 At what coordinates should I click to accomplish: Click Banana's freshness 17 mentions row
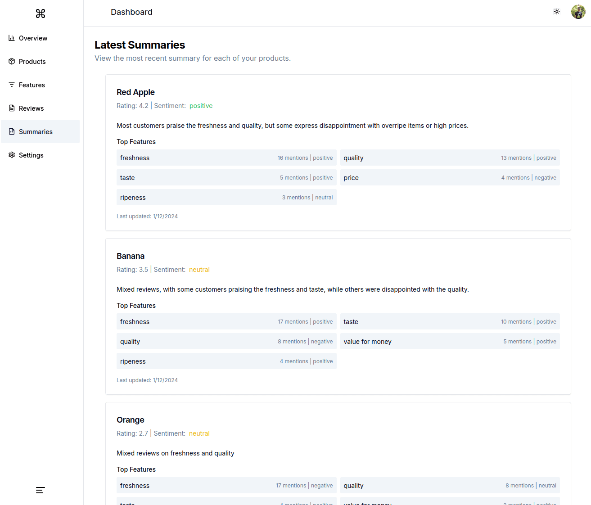[x=226, y=321]
